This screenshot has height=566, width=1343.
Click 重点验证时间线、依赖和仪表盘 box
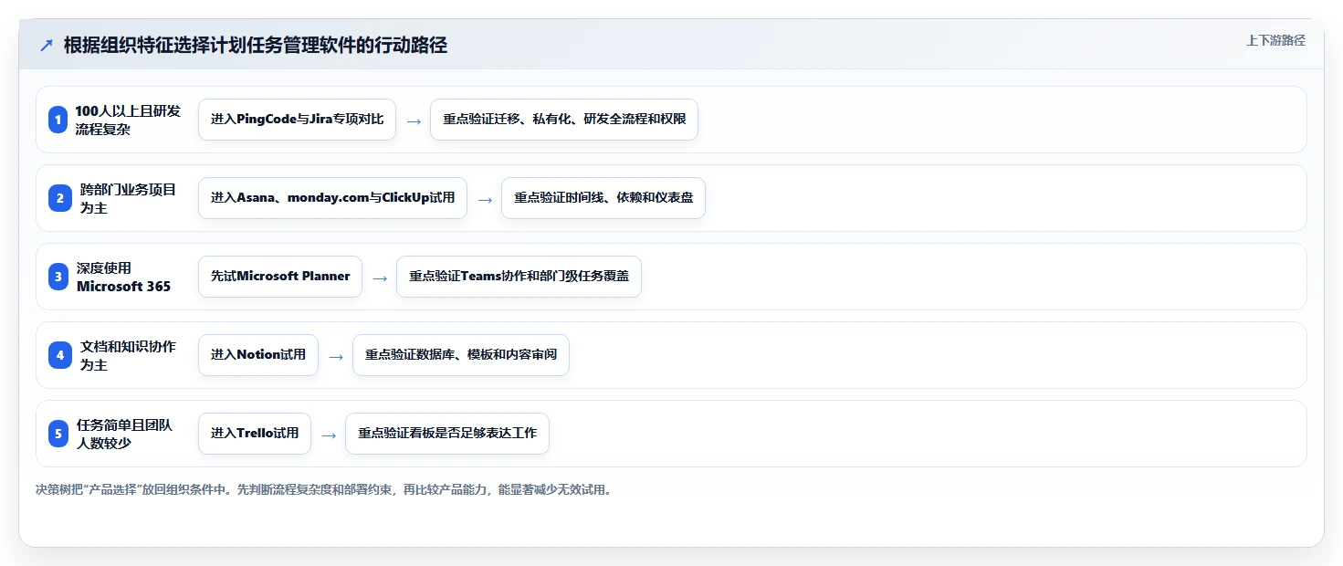603,198
